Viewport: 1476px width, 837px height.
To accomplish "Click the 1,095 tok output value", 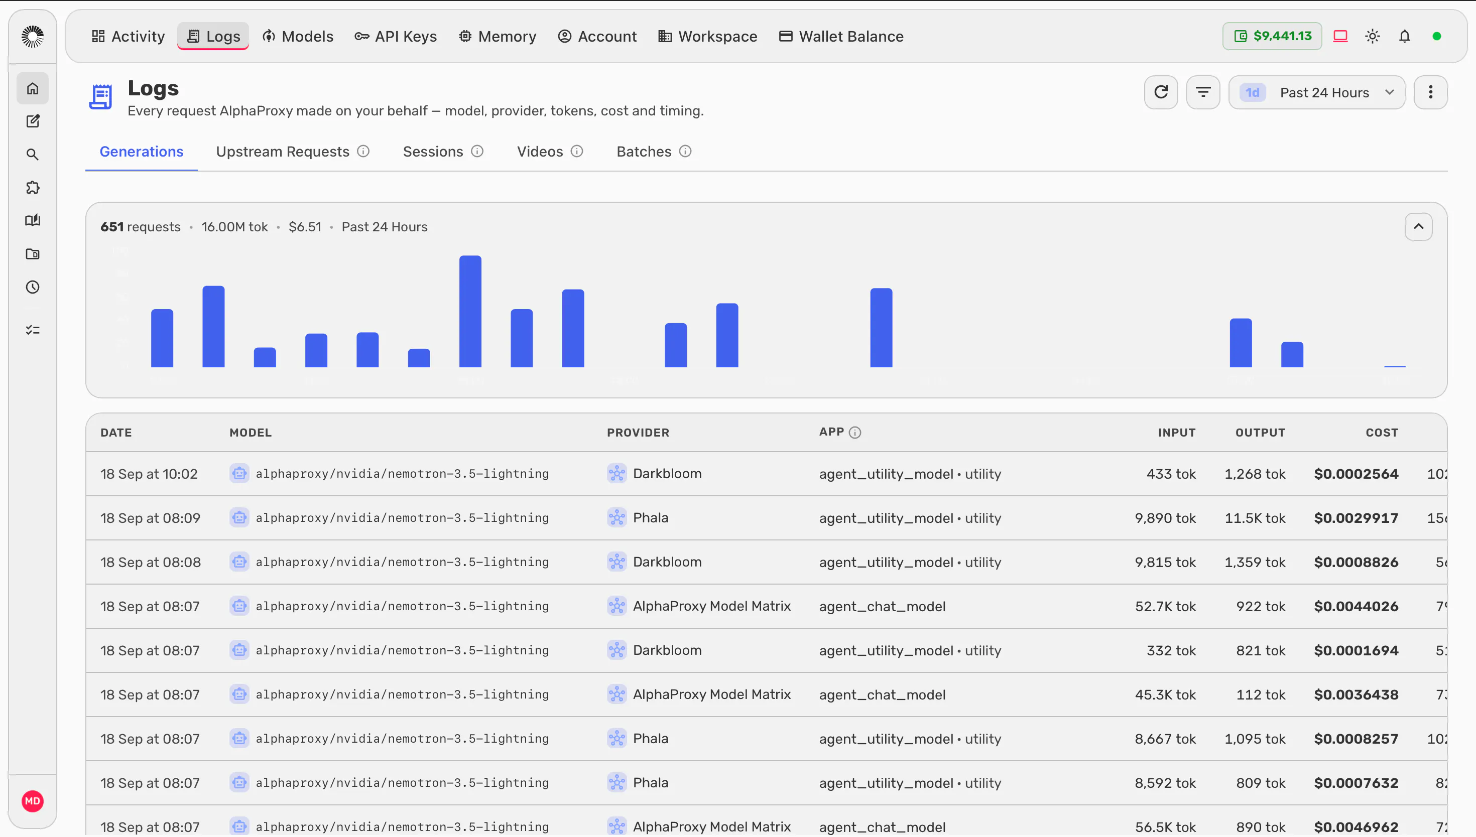I will [x=1255, y=739].
